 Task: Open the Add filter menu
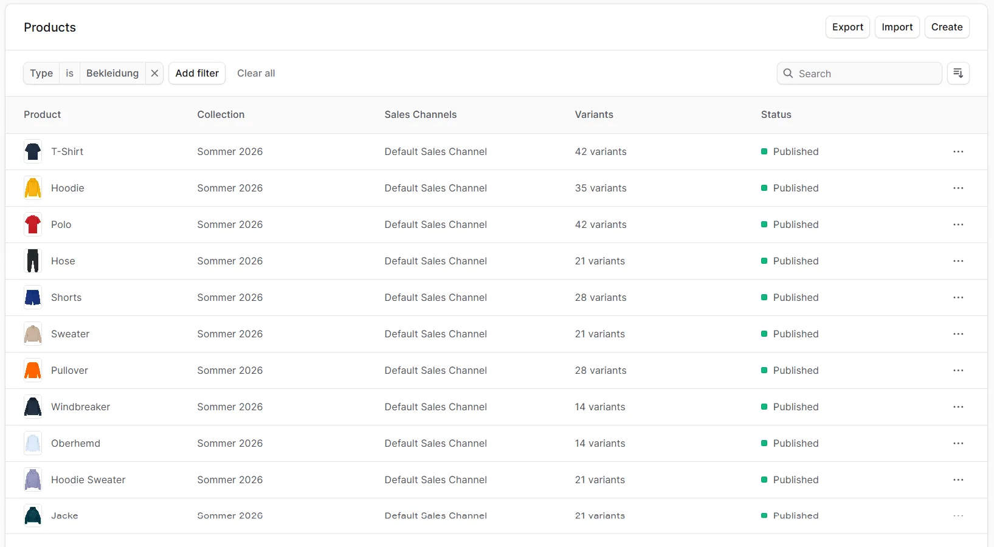click(x=197, y=73)
